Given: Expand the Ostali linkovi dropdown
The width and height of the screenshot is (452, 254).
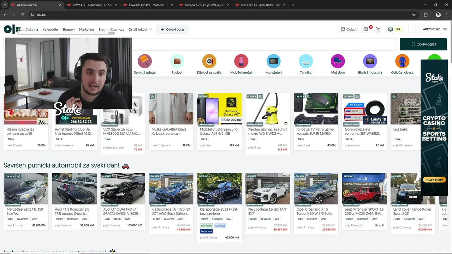Looking at the screenshot, I should pyautogui.click(x=140, y=30).
